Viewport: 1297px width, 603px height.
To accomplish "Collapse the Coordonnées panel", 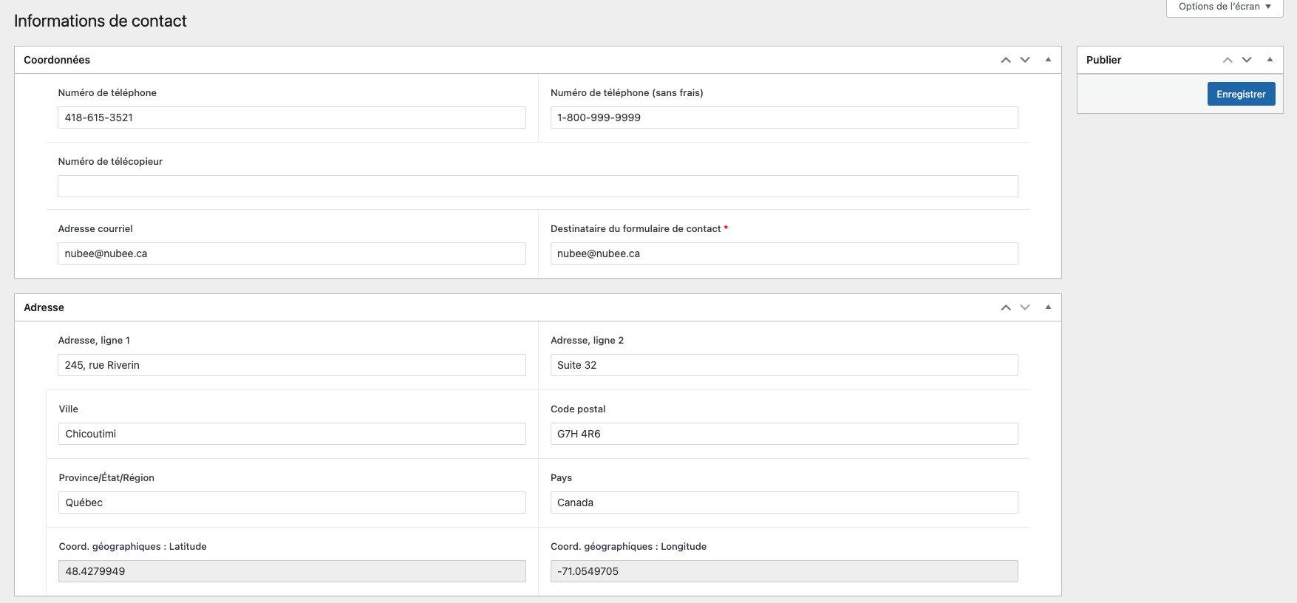I will (1048, 60).
